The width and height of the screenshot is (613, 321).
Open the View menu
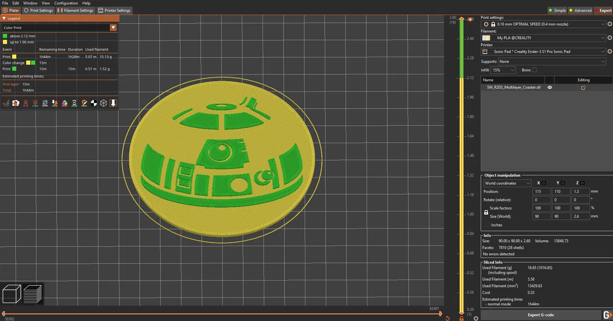coord(46,3)
